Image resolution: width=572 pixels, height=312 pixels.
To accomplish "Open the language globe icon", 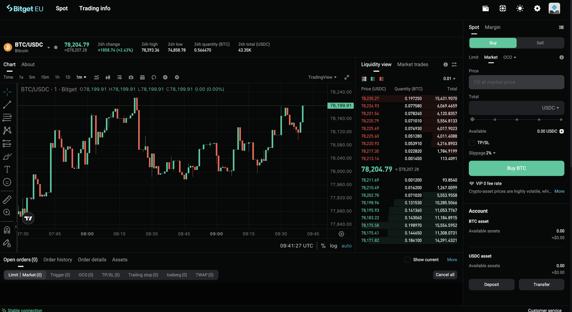I will (502, 9).
